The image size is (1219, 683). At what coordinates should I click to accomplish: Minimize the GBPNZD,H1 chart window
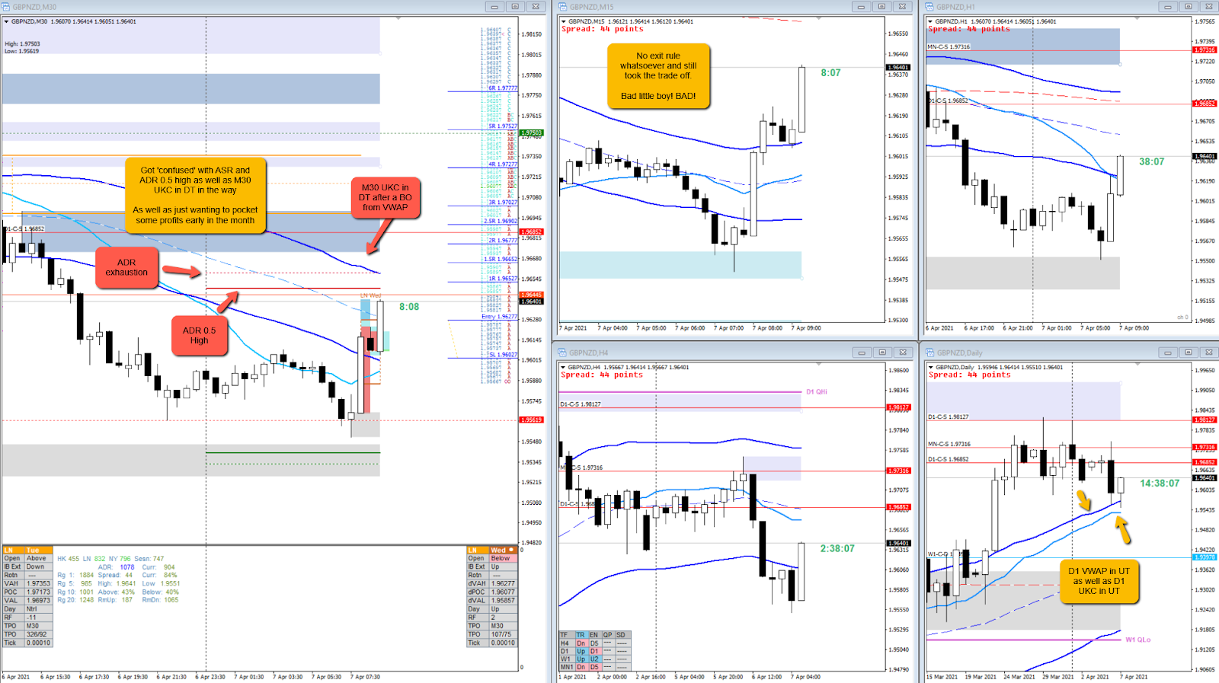1167,7
